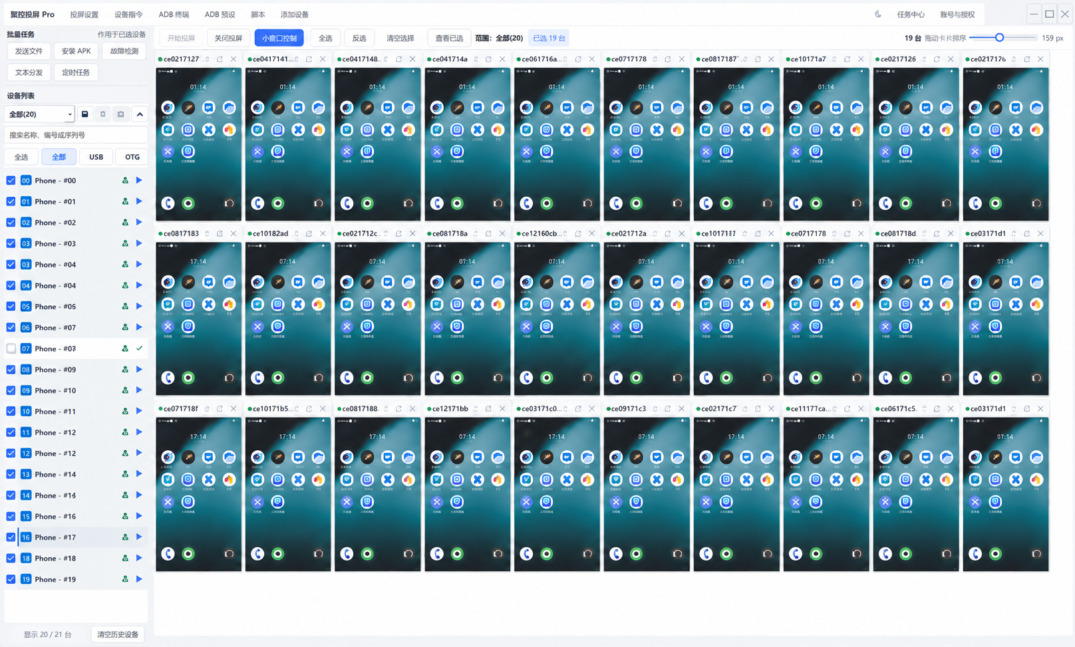This screenshot has height=647, width=1075.
Task: Refresh the ce071718f device card
Action: pyautogui.click(x=207, y=409)
